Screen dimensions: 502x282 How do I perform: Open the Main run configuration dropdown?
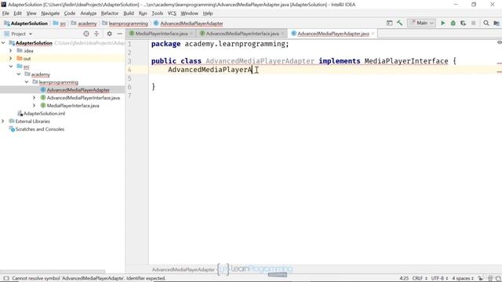pos(422,23)
